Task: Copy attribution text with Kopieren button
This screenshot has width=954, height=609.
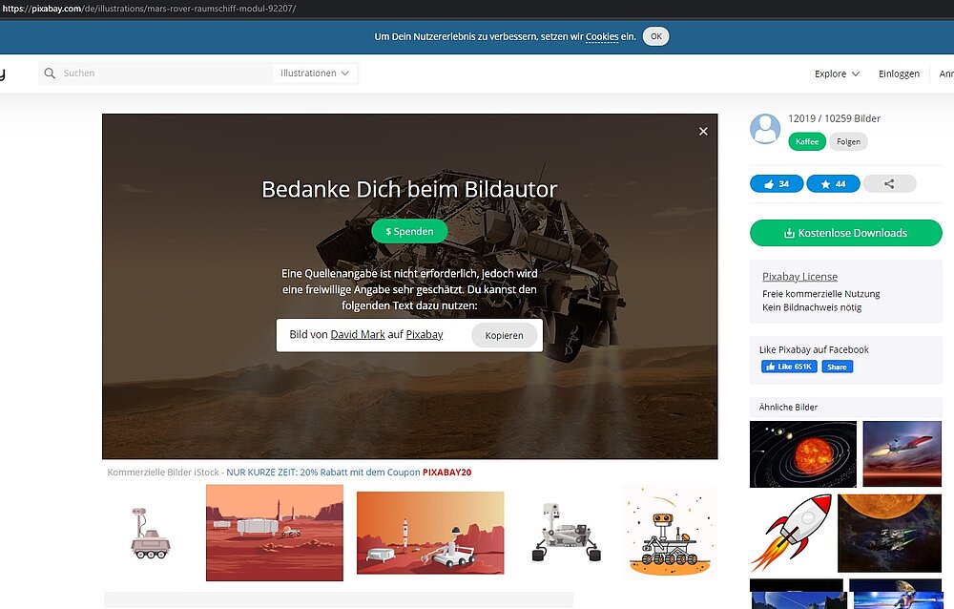Action: coord(504,335)
